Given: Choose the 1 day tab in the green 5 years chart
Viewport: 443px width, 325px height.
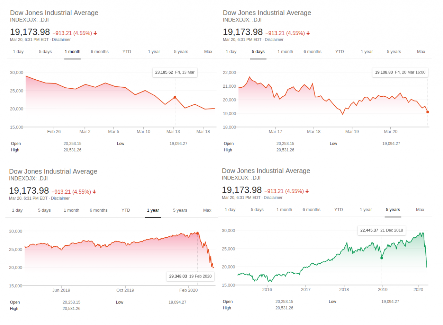Looking at the screenshot, I should click(x=230, y=210).
